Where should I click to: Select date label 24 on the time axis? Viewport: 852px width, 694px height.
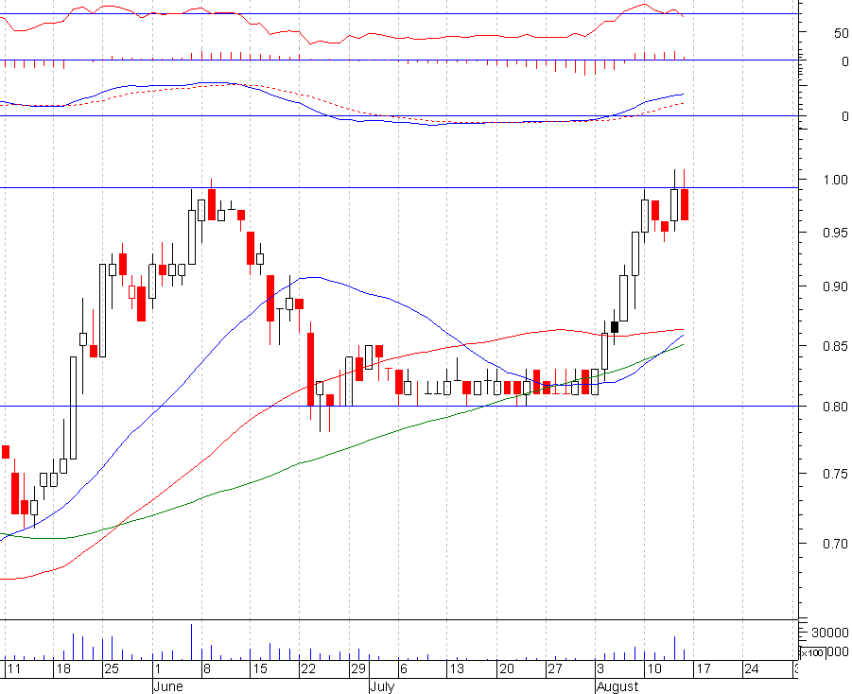(x=752, y=668)
